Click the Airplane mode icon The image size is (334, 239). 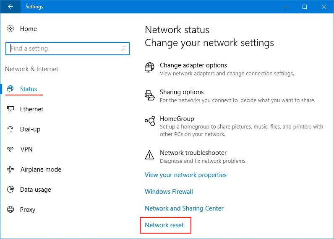(10, 170)
